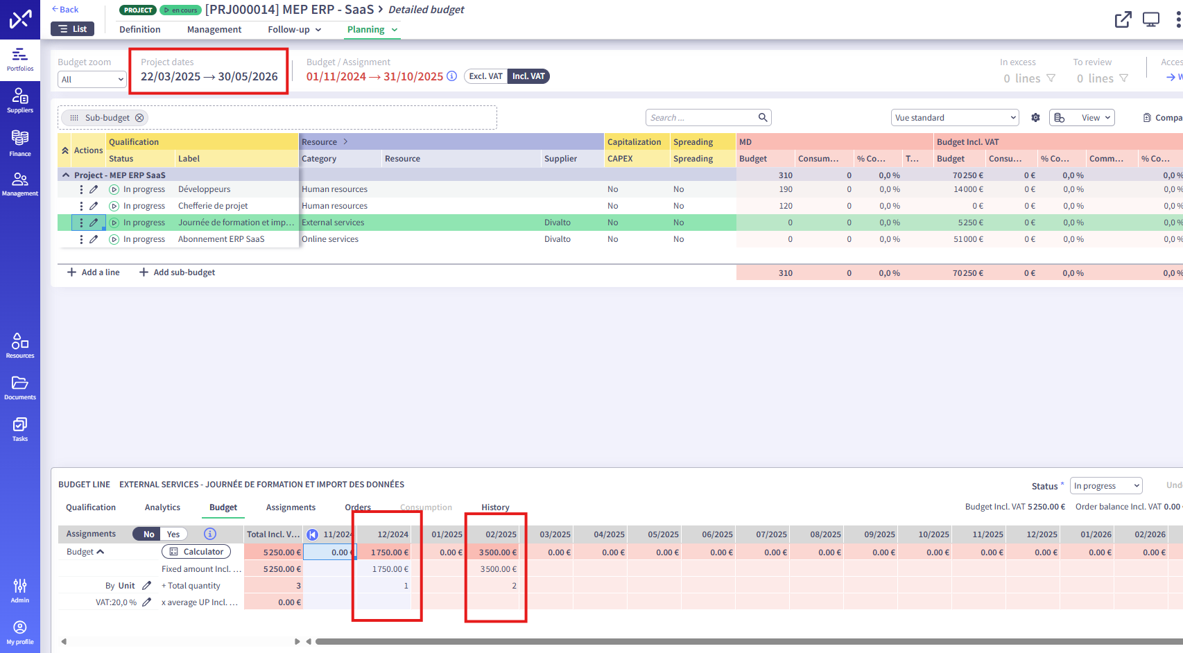This screenshot has height=653, width=1183.
Task: Remove the Sub-budget grouping chip
Action: tap(139, 118)
